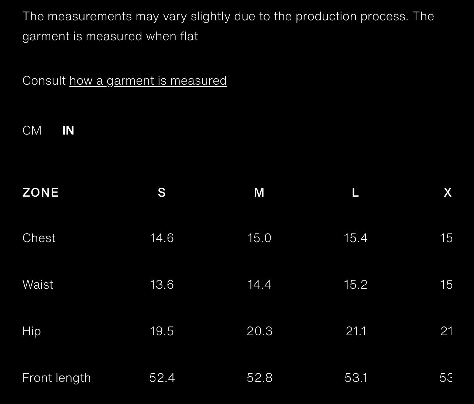Switch measurement units to CM
Image resolution: width=474 pixels, height=404 pixels.
32,130
